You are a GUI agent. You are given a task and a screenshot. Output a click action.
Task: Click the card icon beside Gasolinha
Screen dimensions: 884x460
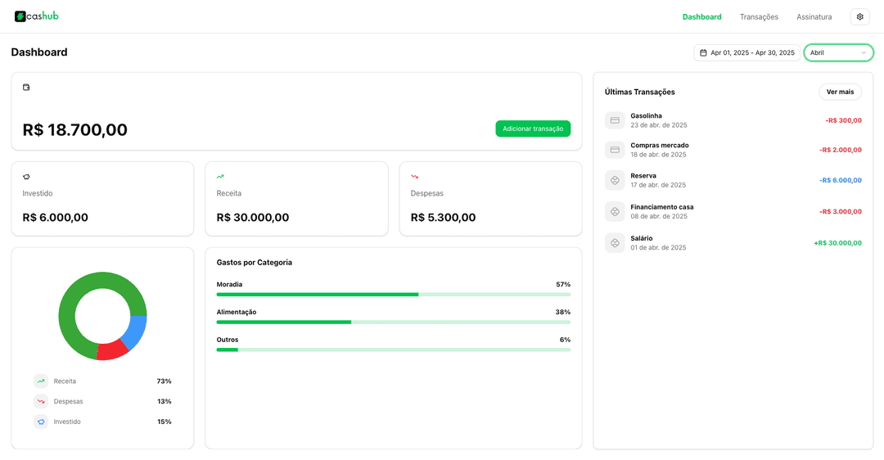[x=615, y=120]
